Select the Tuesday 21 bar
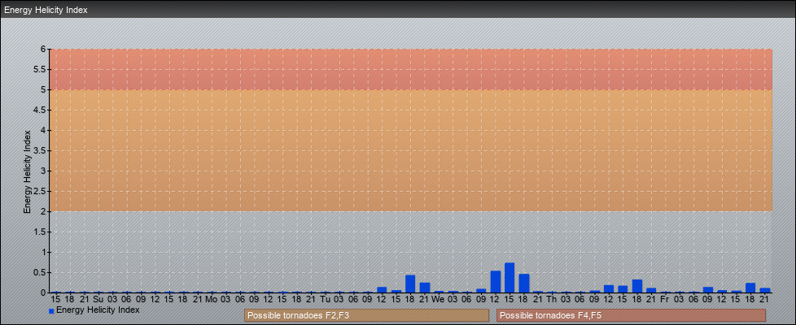The height and width of the screenshot is (325, 796). coord(424,288)
